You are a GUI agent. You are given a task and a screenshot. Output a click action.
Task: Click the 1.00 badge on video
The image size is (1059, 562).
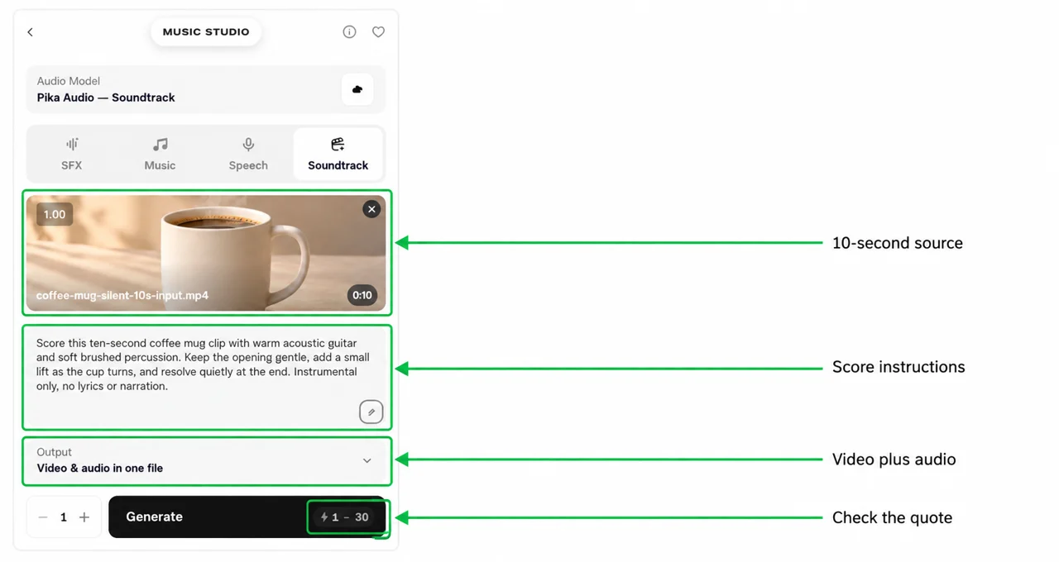point(55,214)
